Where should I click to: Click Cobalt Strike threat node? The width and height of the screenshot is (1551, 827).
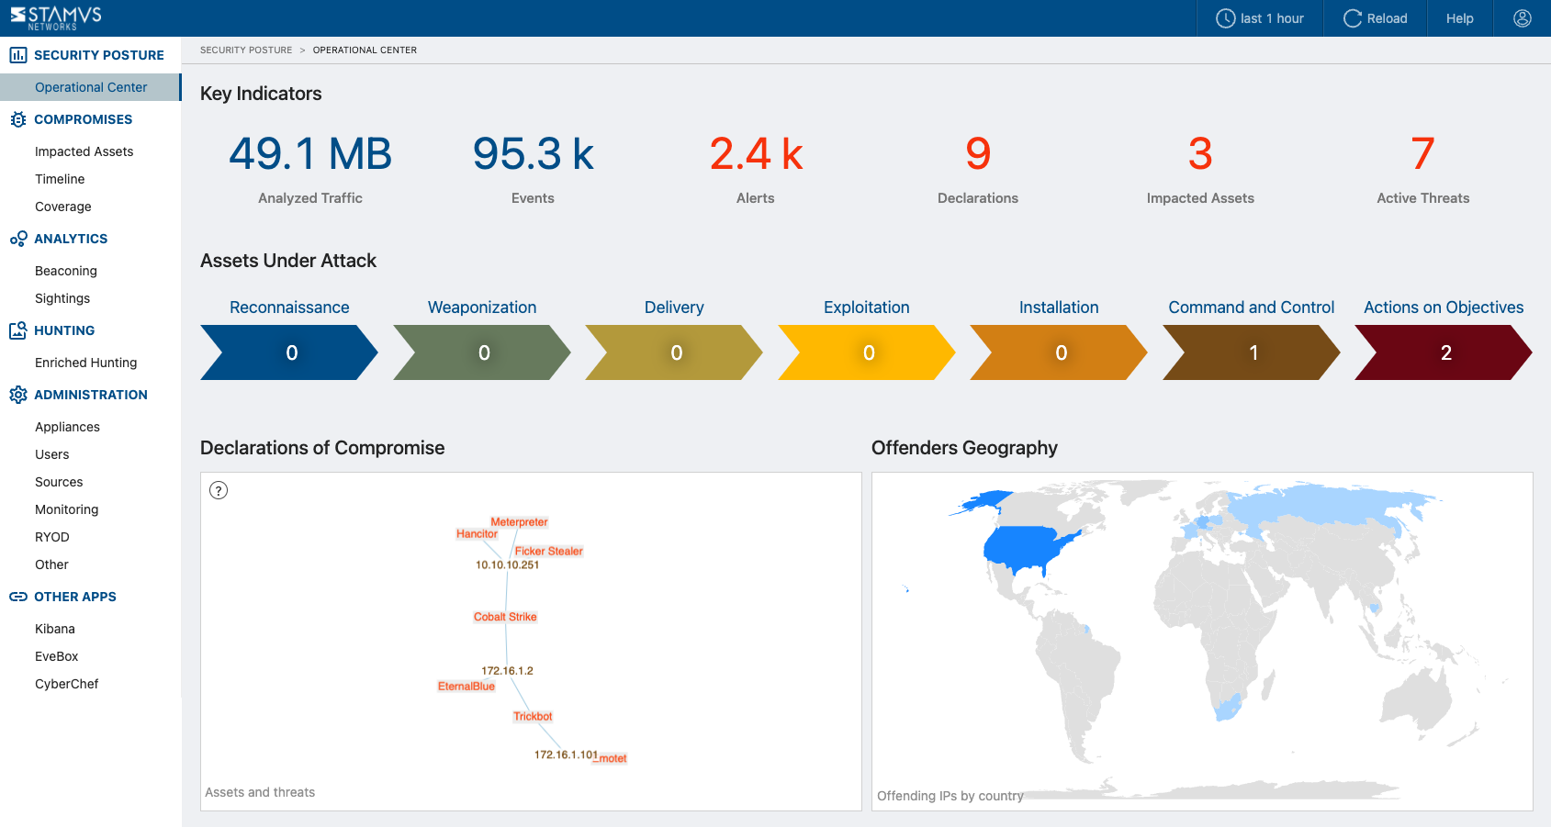click(x=505, y=617)
